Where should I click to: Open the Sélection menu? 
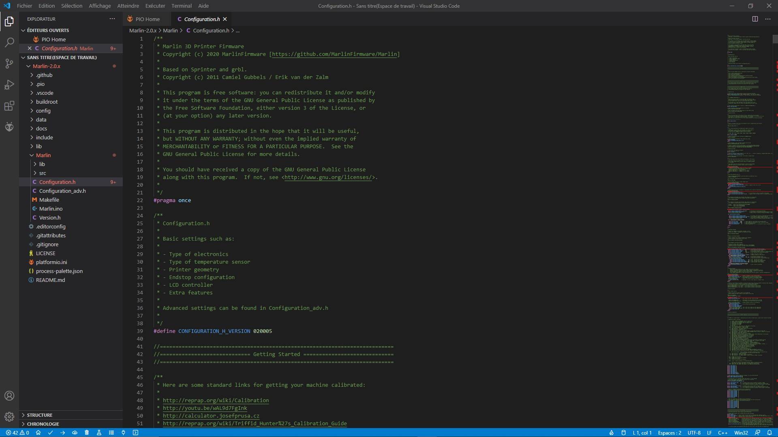[72, 6]
